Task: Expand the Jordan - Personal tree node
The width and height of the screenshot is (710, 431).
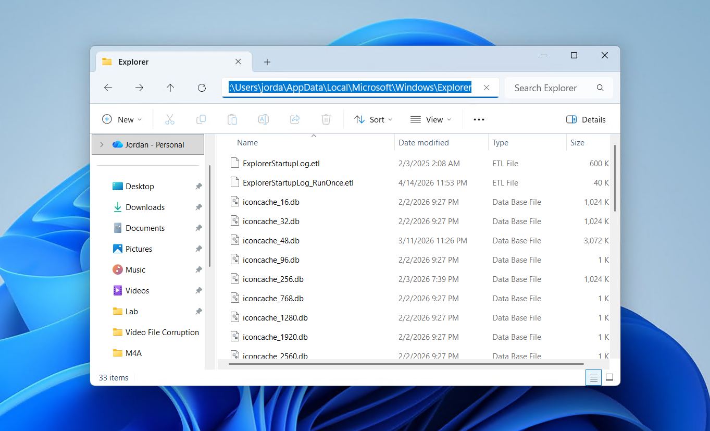Action: click(102, 144)
